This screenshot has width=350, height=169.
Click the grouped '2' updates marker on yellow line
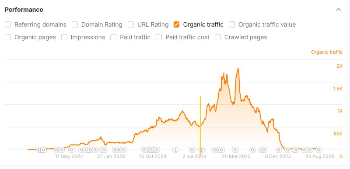201,150
